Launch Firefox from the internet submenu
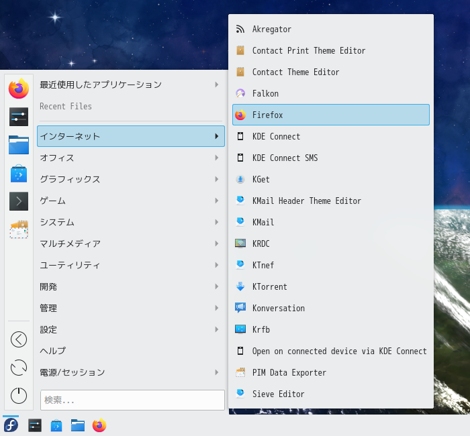This screenshot has height=436, width=470. 331,115
